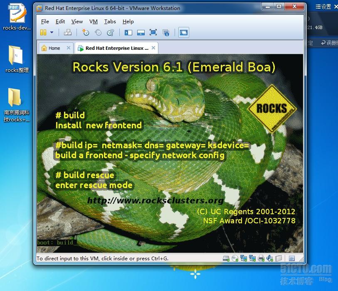Viewport: 338px width, 291px height.
Task: Click the '# build rescue' text on splash
Action: click(85, 175)
